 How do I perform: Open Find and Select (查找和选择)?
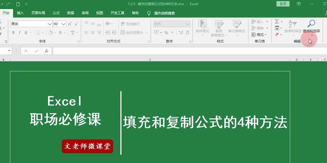tap(311, 27)
